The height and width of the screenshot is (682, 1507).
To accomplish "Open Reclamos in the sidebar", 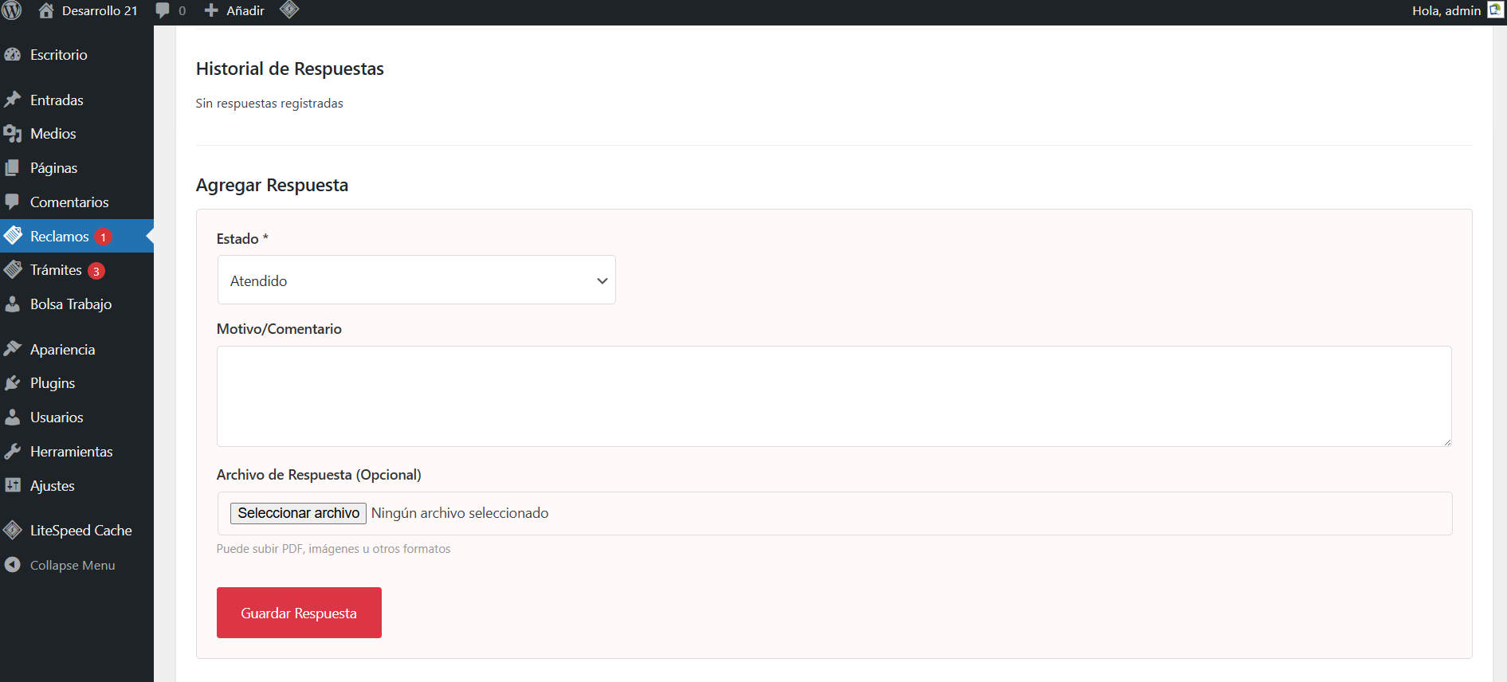I will point(59,237).
